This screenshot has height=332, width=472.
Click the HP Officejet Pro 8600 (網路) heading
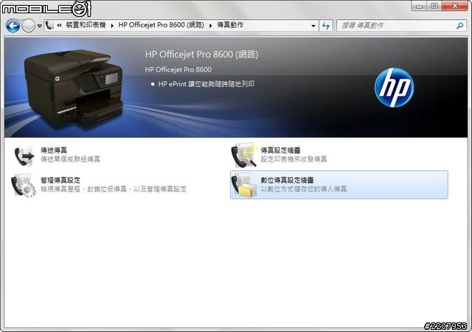point(201,55)
